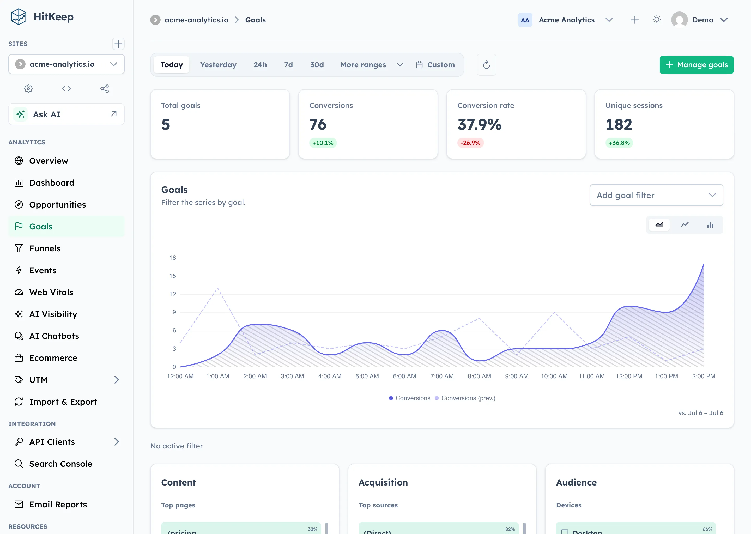The width and height of the screenshot is (751, 534).
Task: Open the More ranges dropdown
Action: 372,65
